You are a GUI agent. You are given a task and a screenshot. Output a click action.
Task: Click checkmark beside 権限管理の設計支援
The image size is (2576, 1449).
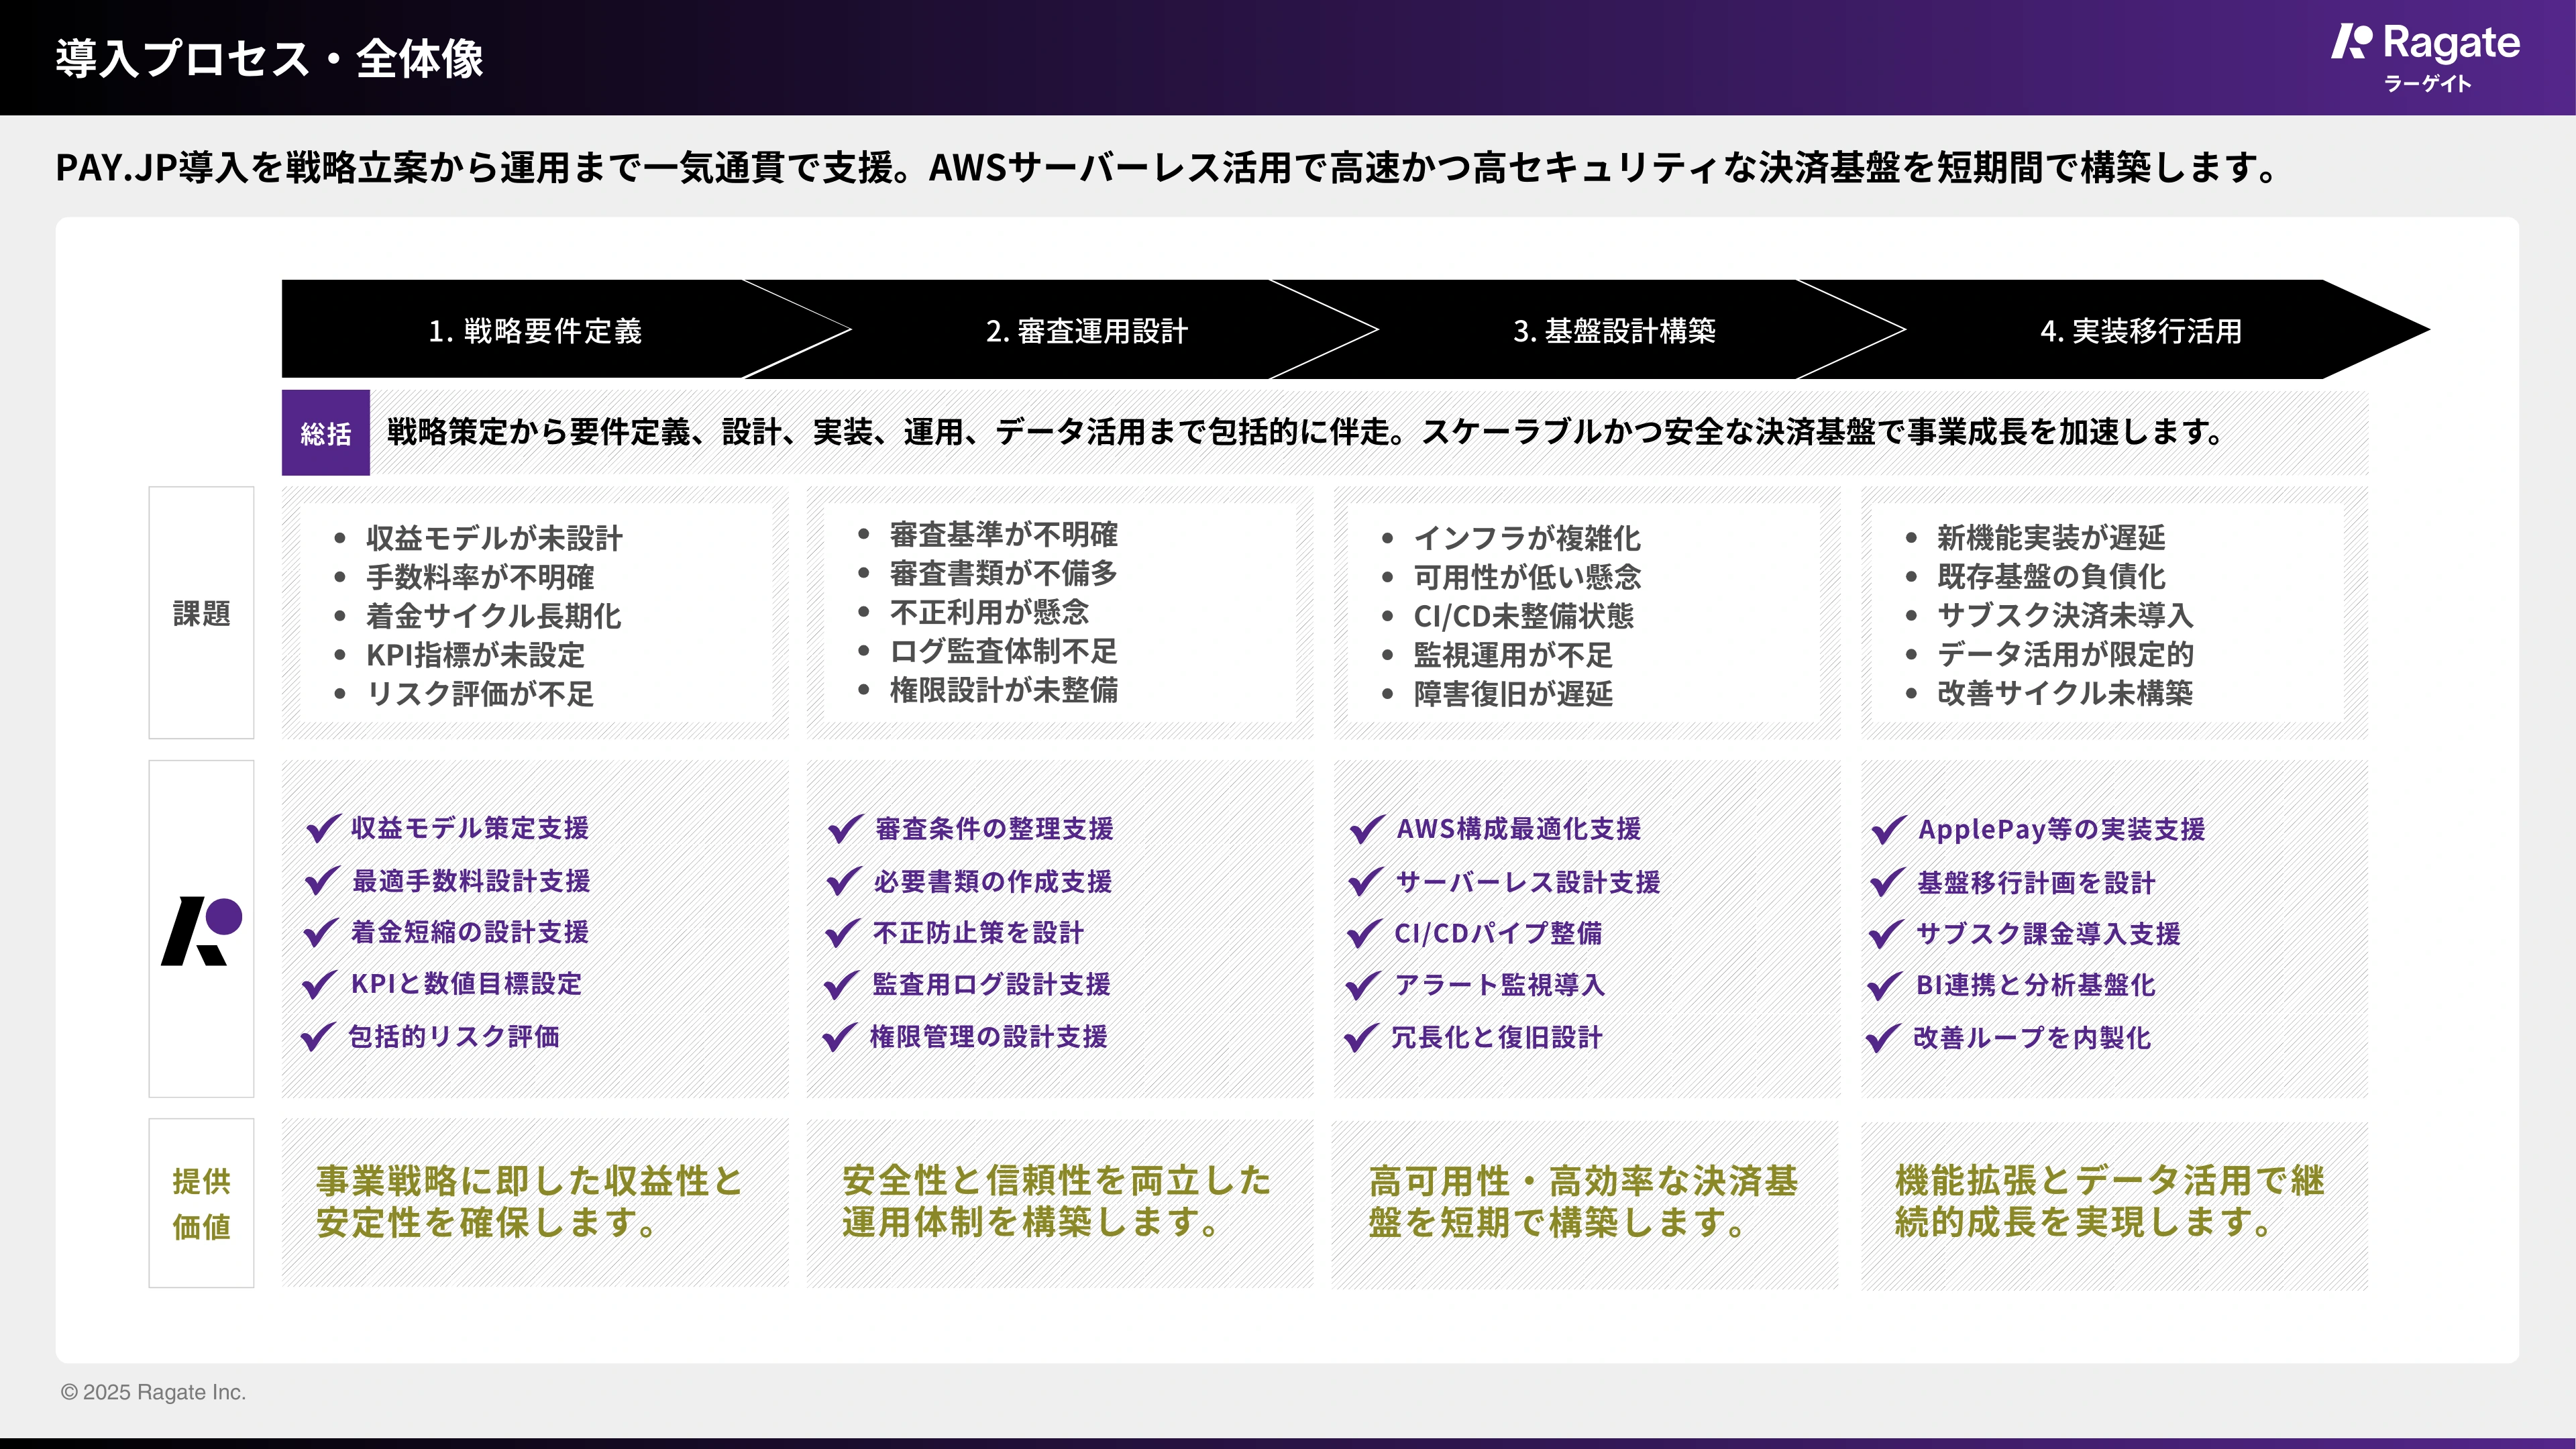coord(840,1038)
